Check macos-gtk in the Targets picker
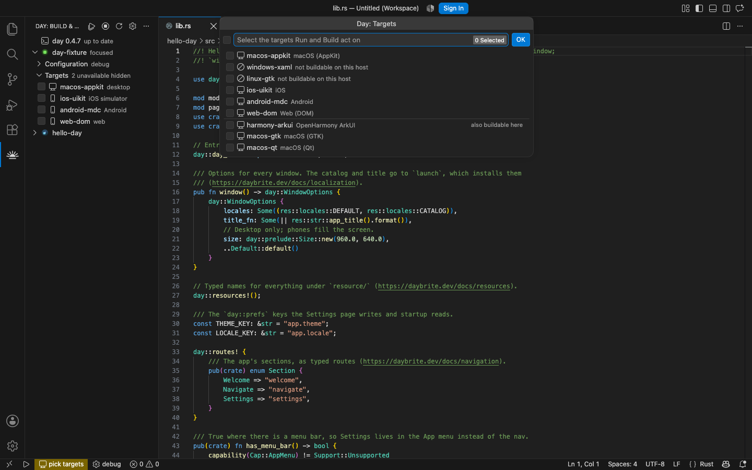752x470 pixels. pyautogui.click(x=230, y=136)
